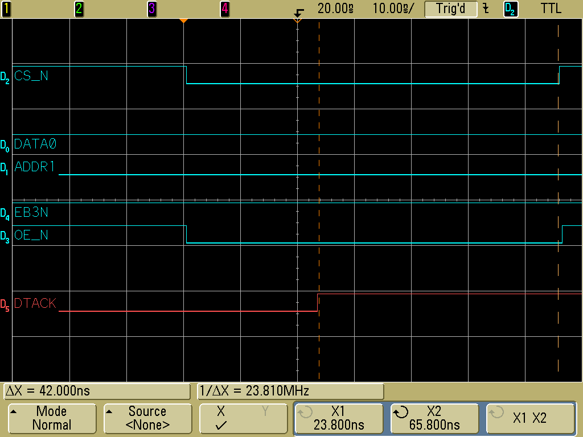583x437 pixels.
Task: Select channel 1 indicator in top bar
Action: point(6,9)
